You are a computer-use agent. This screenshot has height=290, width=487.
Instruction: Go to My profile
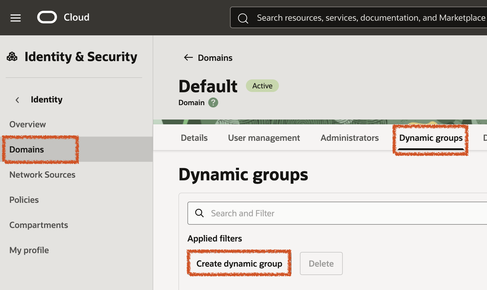coord(29,250)
